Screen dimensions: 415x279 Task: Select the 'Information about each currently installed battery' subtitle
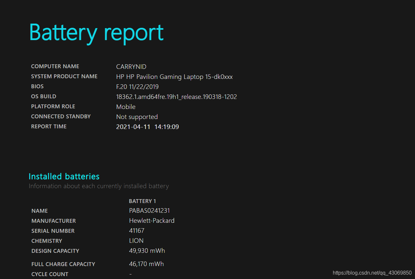pyautogui.click(x=99, y=186)
